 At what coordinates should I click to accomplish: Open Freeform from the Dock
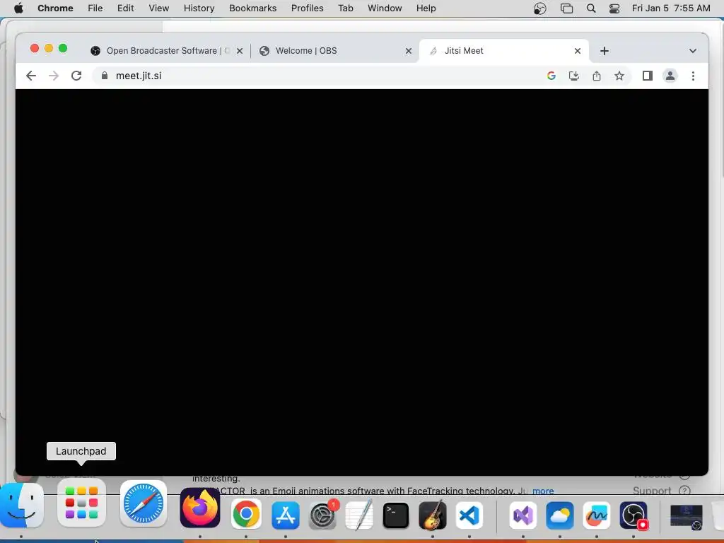click(597, 515)
